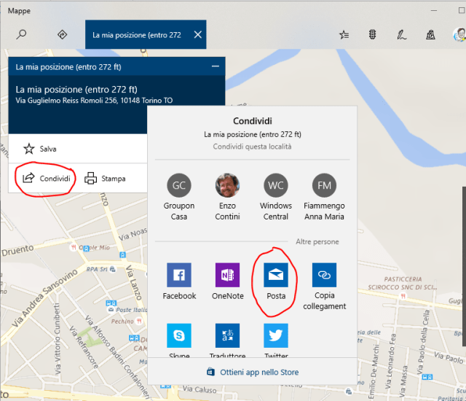Close the La mia posizione tab
The height and width of the screenshot is (401, 466).
point(197,35)
